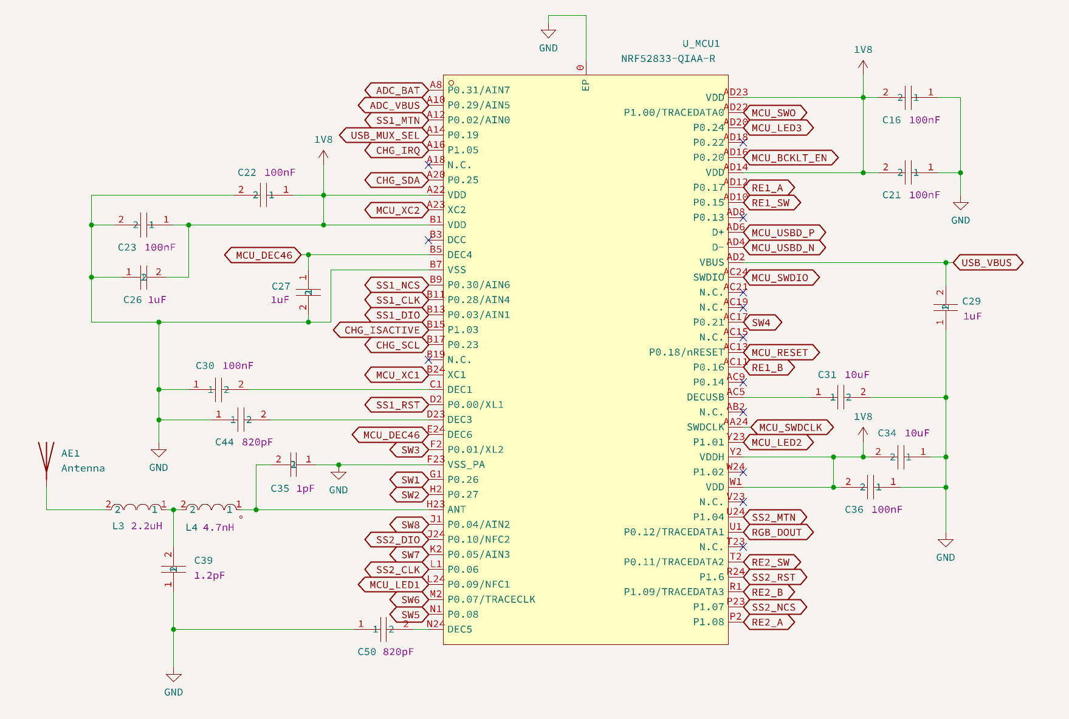The height and width of the screenshot is (719, 1069).
Task: Click the SW5 net label
Action: pyautogui.click(x=409, y=615)
